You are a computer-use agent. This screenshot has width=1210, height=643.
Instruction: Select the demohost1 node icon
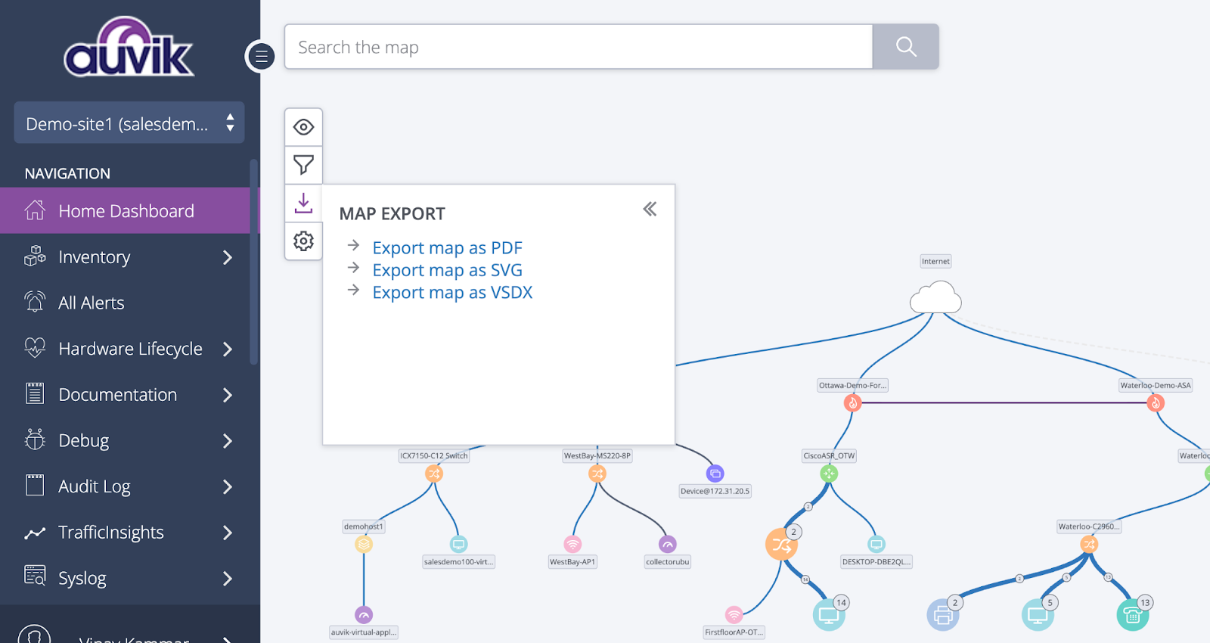click(x=364, y=544)
